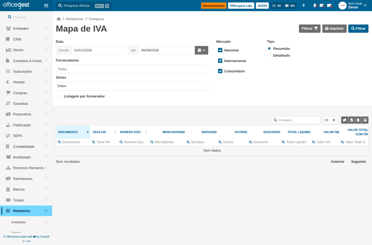Open the Fornecedores Todos selector

pos(132,69)
